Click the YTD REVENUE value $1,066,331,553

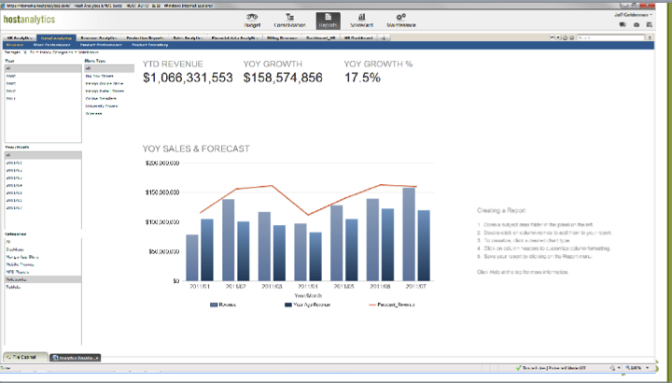[x=188, y=78]
